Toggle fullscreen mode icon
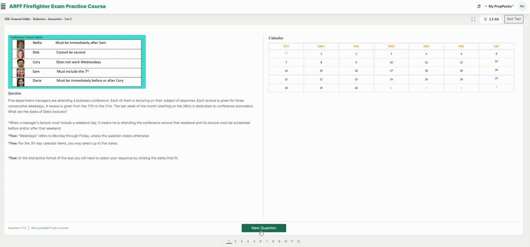The image size is (530, 247). tap(473, 19)
